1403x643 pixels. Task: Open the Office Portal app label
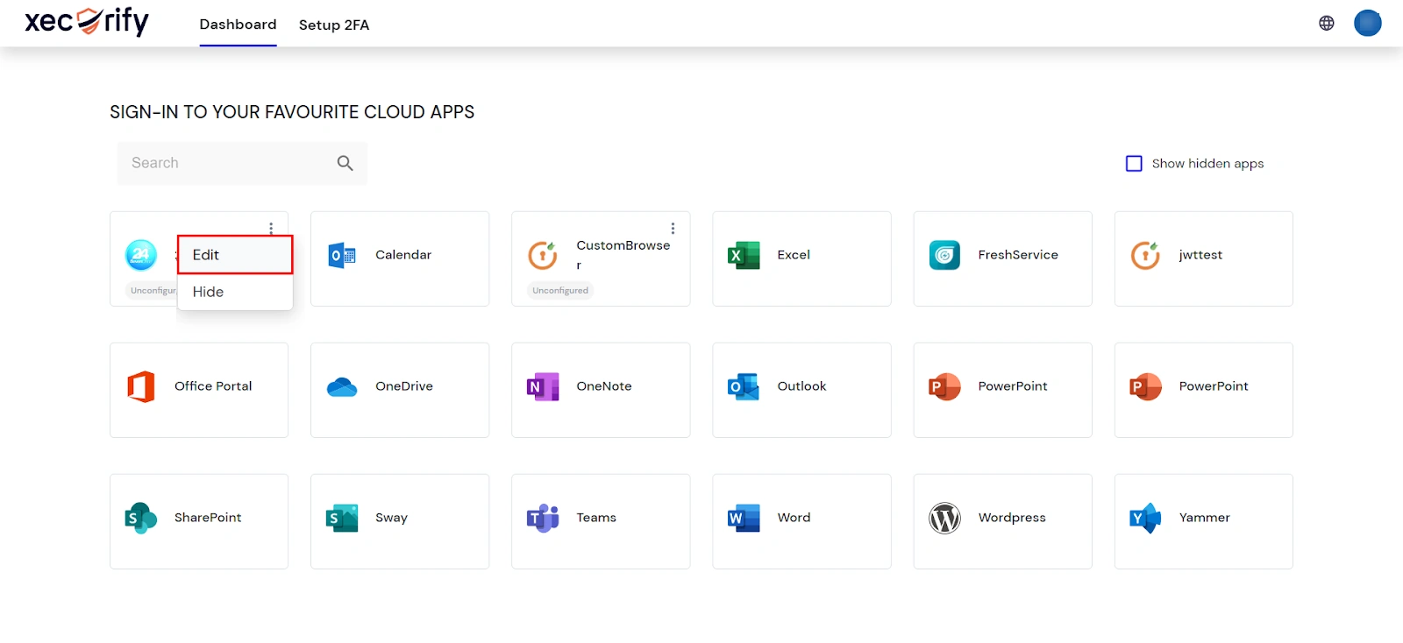pos(213,386)
